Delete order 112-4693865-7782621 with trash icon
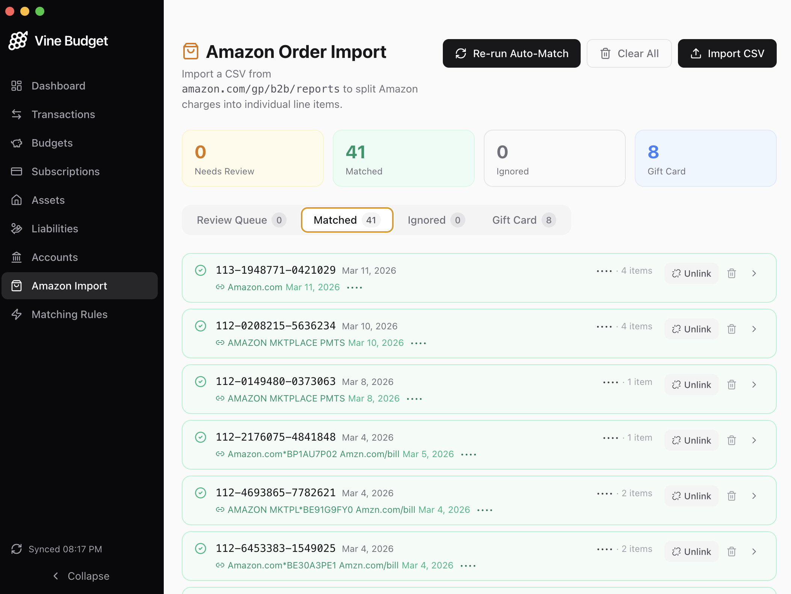The height and width of the screenshot is (594, 791). [732, 496]
